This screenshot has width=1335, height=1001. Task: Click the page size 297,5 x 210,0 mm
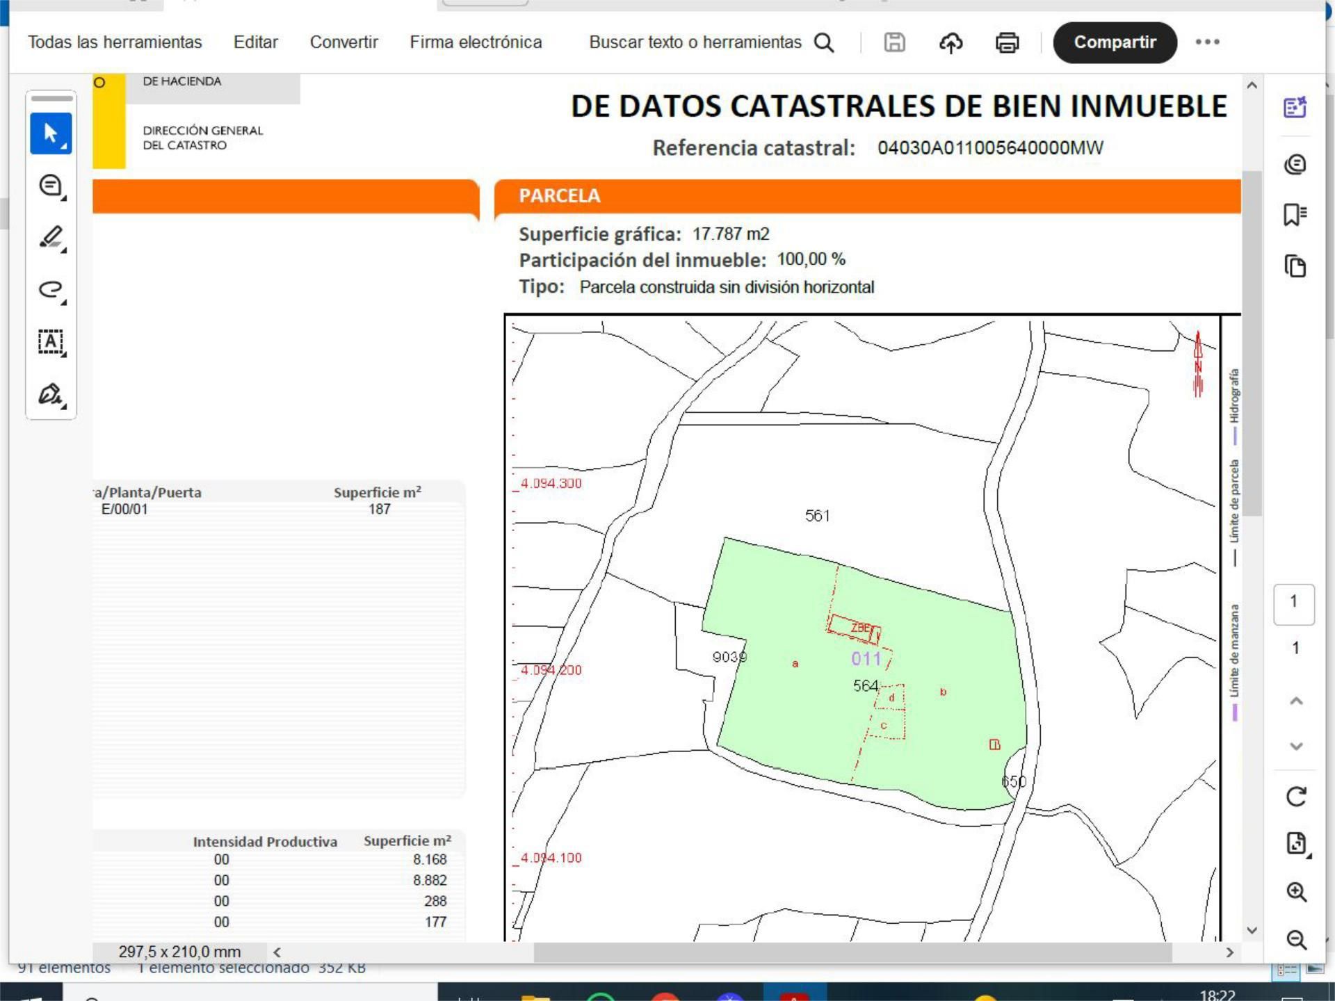pyautogui.click(x=179, y=952)
